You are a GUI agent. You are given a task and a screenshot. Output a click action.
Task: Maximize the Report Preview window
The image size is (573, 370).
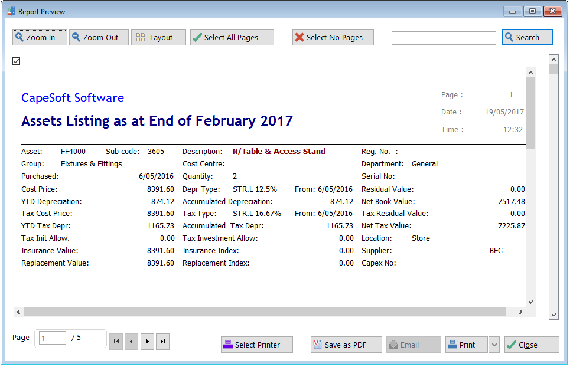[x=532, y=11]
